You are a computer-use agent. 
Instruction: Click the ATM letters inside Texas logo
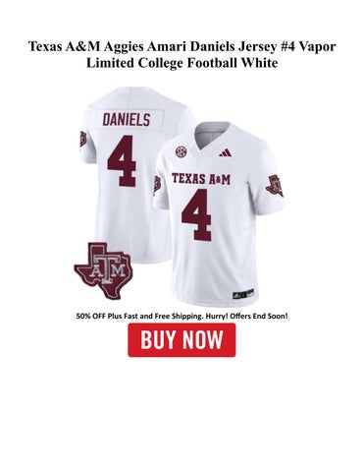click(x=107, y=267)
